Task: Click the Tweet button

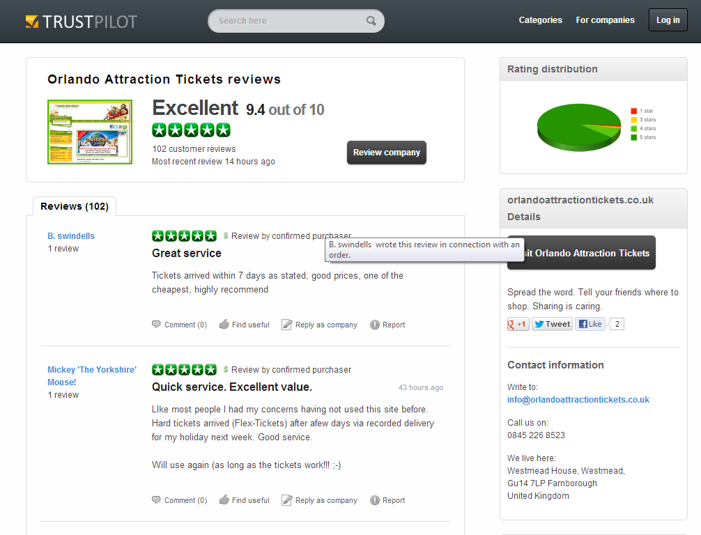Action: click(552, 324)
